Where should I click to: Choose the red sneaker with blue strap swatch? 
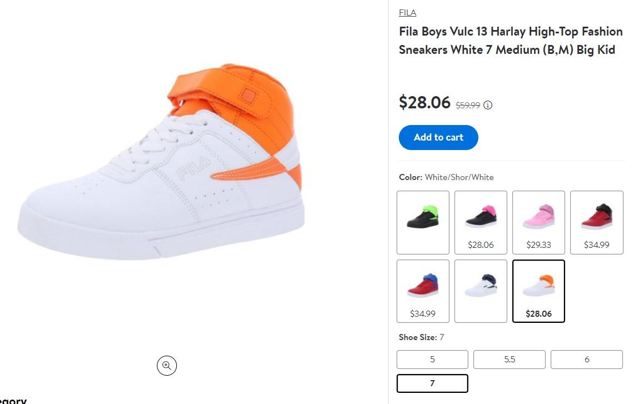[423, 291]
